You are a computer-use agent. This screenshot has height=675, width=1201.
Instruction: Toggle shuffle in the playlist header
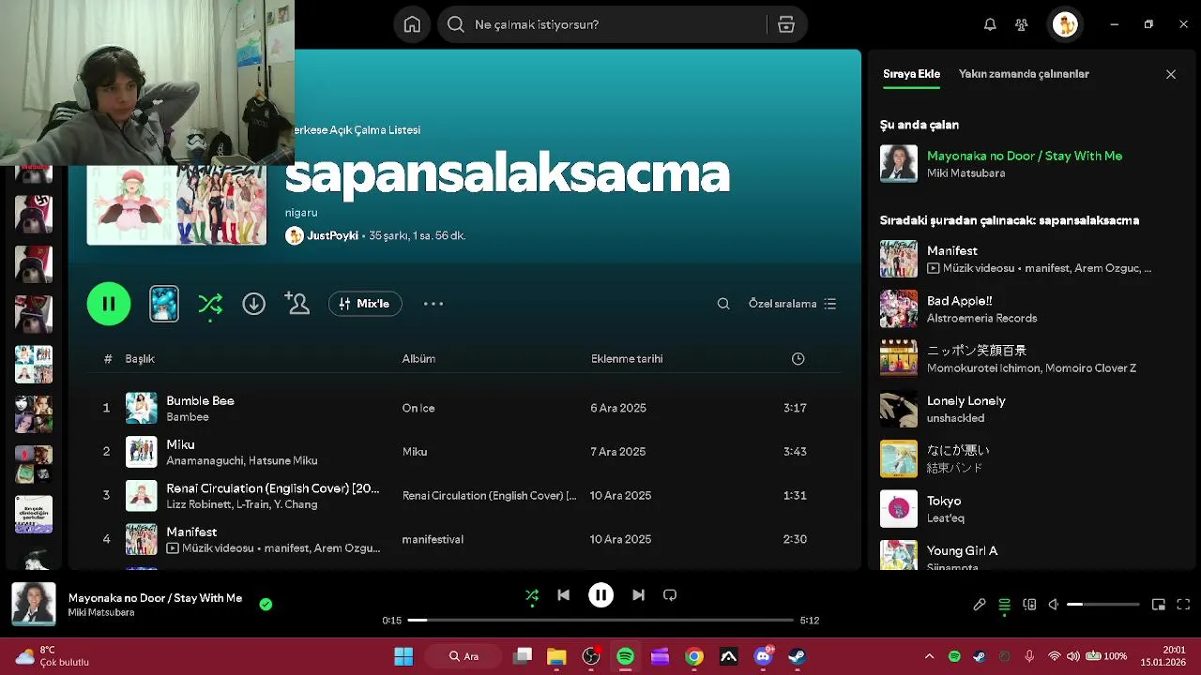pos(210,304)
